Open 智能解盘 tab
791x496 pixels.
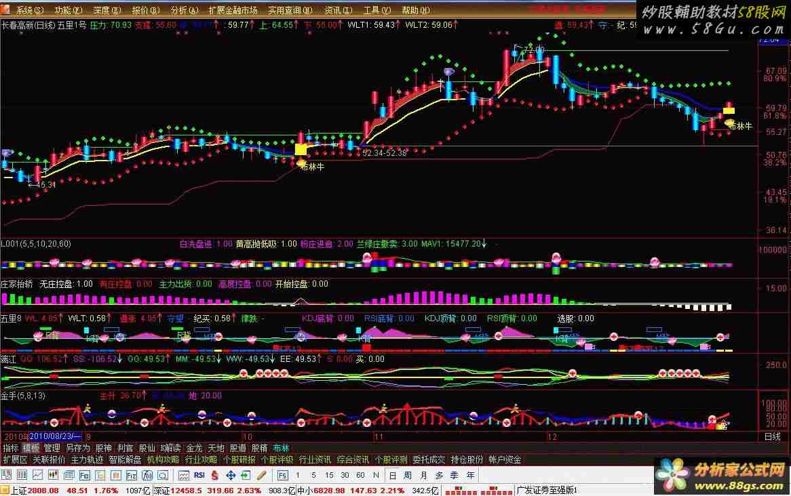(125, 459)
